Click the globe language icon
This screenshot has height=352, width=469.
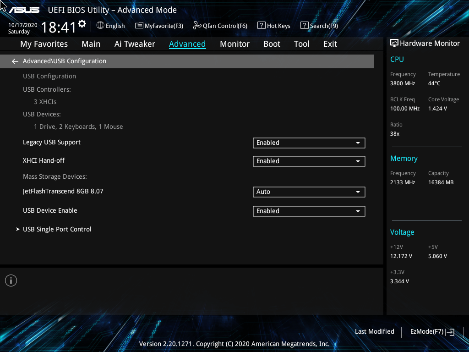coord(100,26)
